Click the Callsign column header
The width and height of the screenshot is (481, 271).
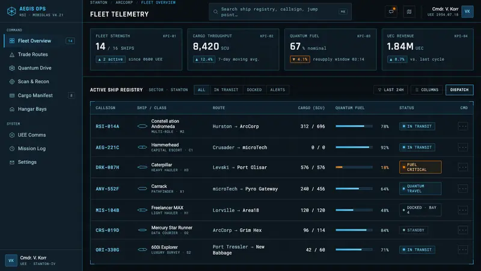coord(106,108)
